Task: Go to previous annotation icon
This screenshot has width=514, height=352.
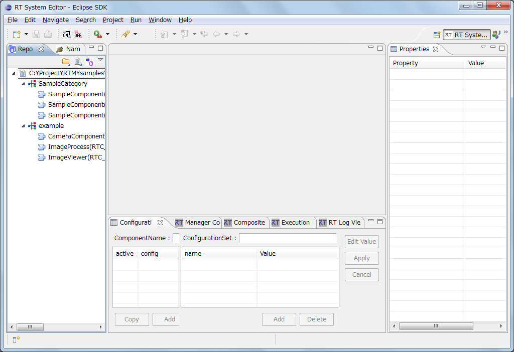Action: (185, 34)
